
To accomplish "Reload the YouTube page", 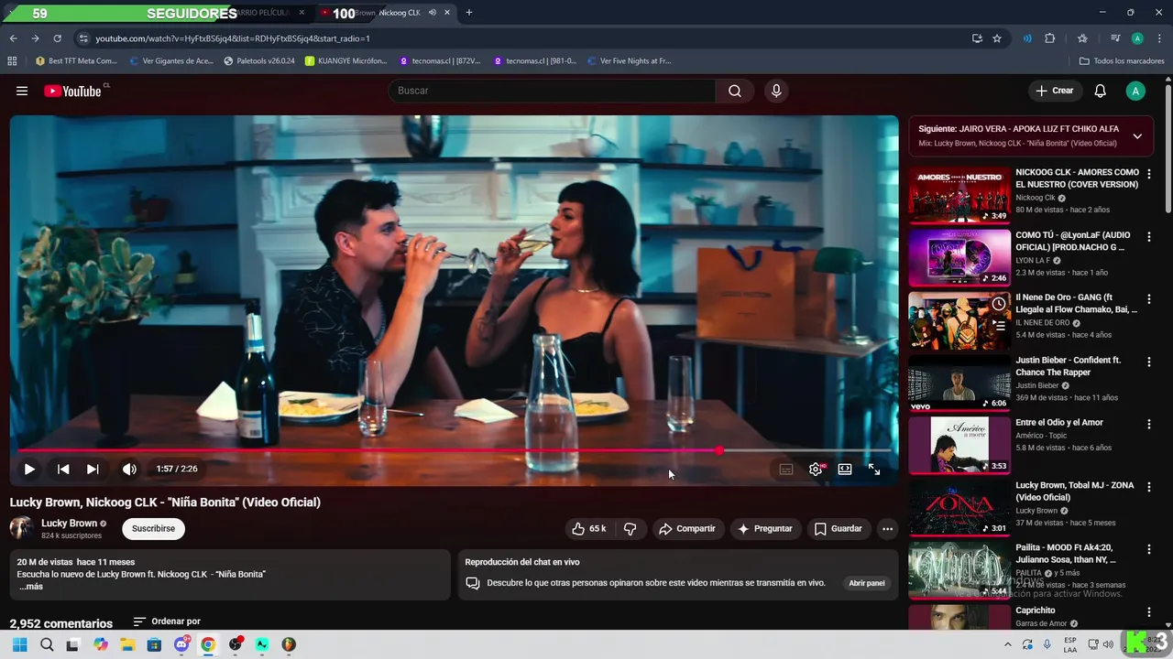I will click(x=57, y=38).
